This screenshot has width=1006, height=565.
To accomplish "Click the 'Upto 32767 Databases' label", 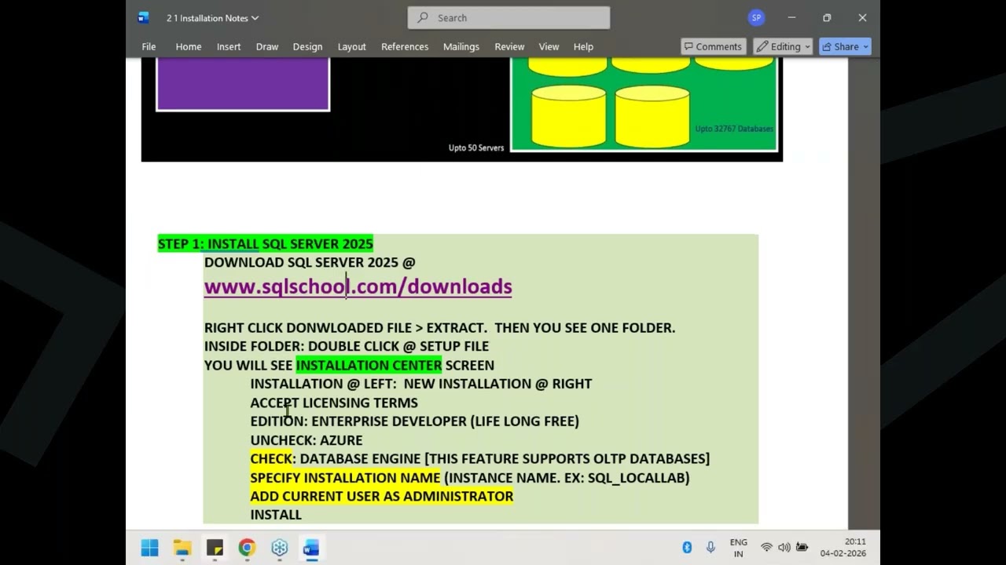I will click(x=734, y=129).
